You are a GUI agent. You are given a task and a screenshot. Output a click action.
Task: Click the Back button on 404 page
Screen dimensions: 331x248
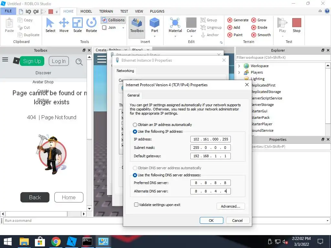coord(35,197)
